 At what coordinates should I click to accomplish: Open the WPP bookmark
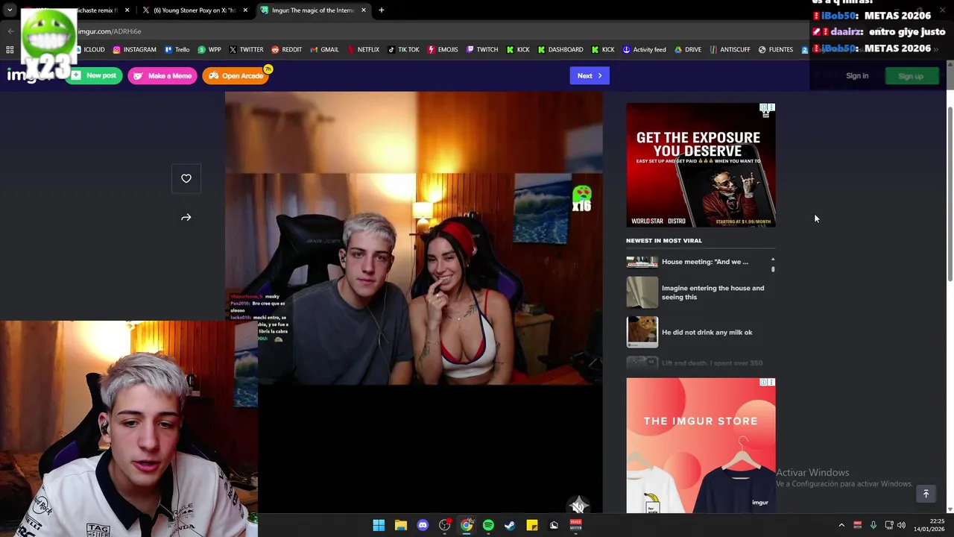209,50
